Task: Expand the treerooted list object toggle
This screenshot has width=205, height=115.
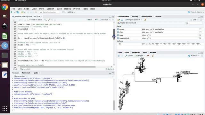Action: click(x=118, y=38)
